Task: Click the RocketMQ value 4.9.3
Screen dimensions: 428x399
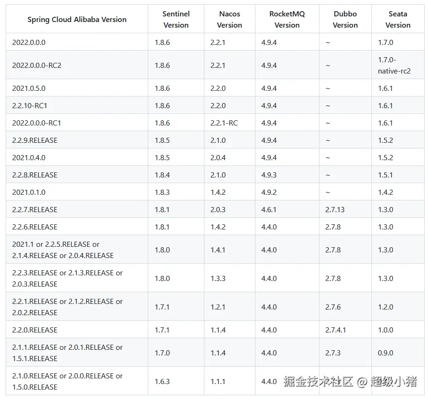Action: [269, 175]
